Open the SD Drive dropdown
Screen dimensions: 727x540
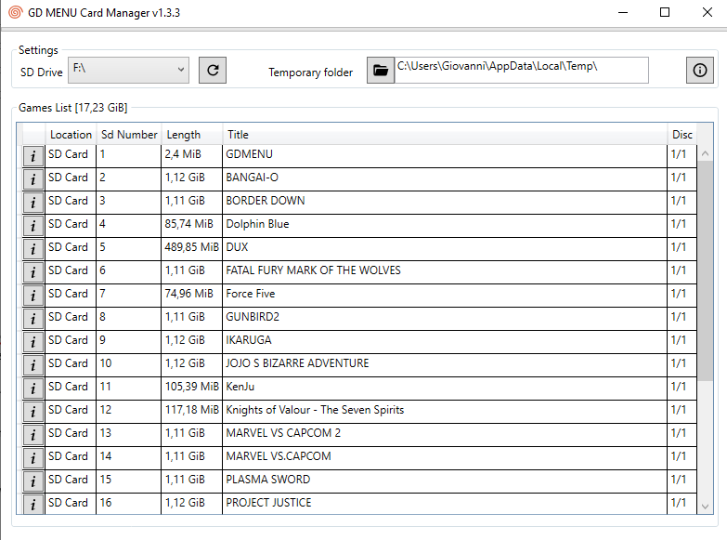coord(128,70)
